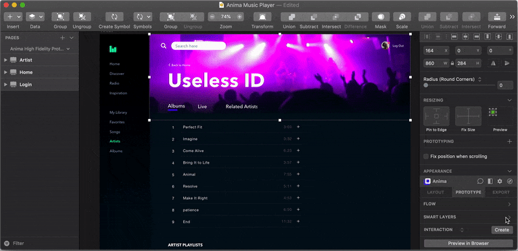The width and height of the screenshot is (518, 251).
Task: Toggle the Pin to Edge constraint box
Action: click(436, 116)
